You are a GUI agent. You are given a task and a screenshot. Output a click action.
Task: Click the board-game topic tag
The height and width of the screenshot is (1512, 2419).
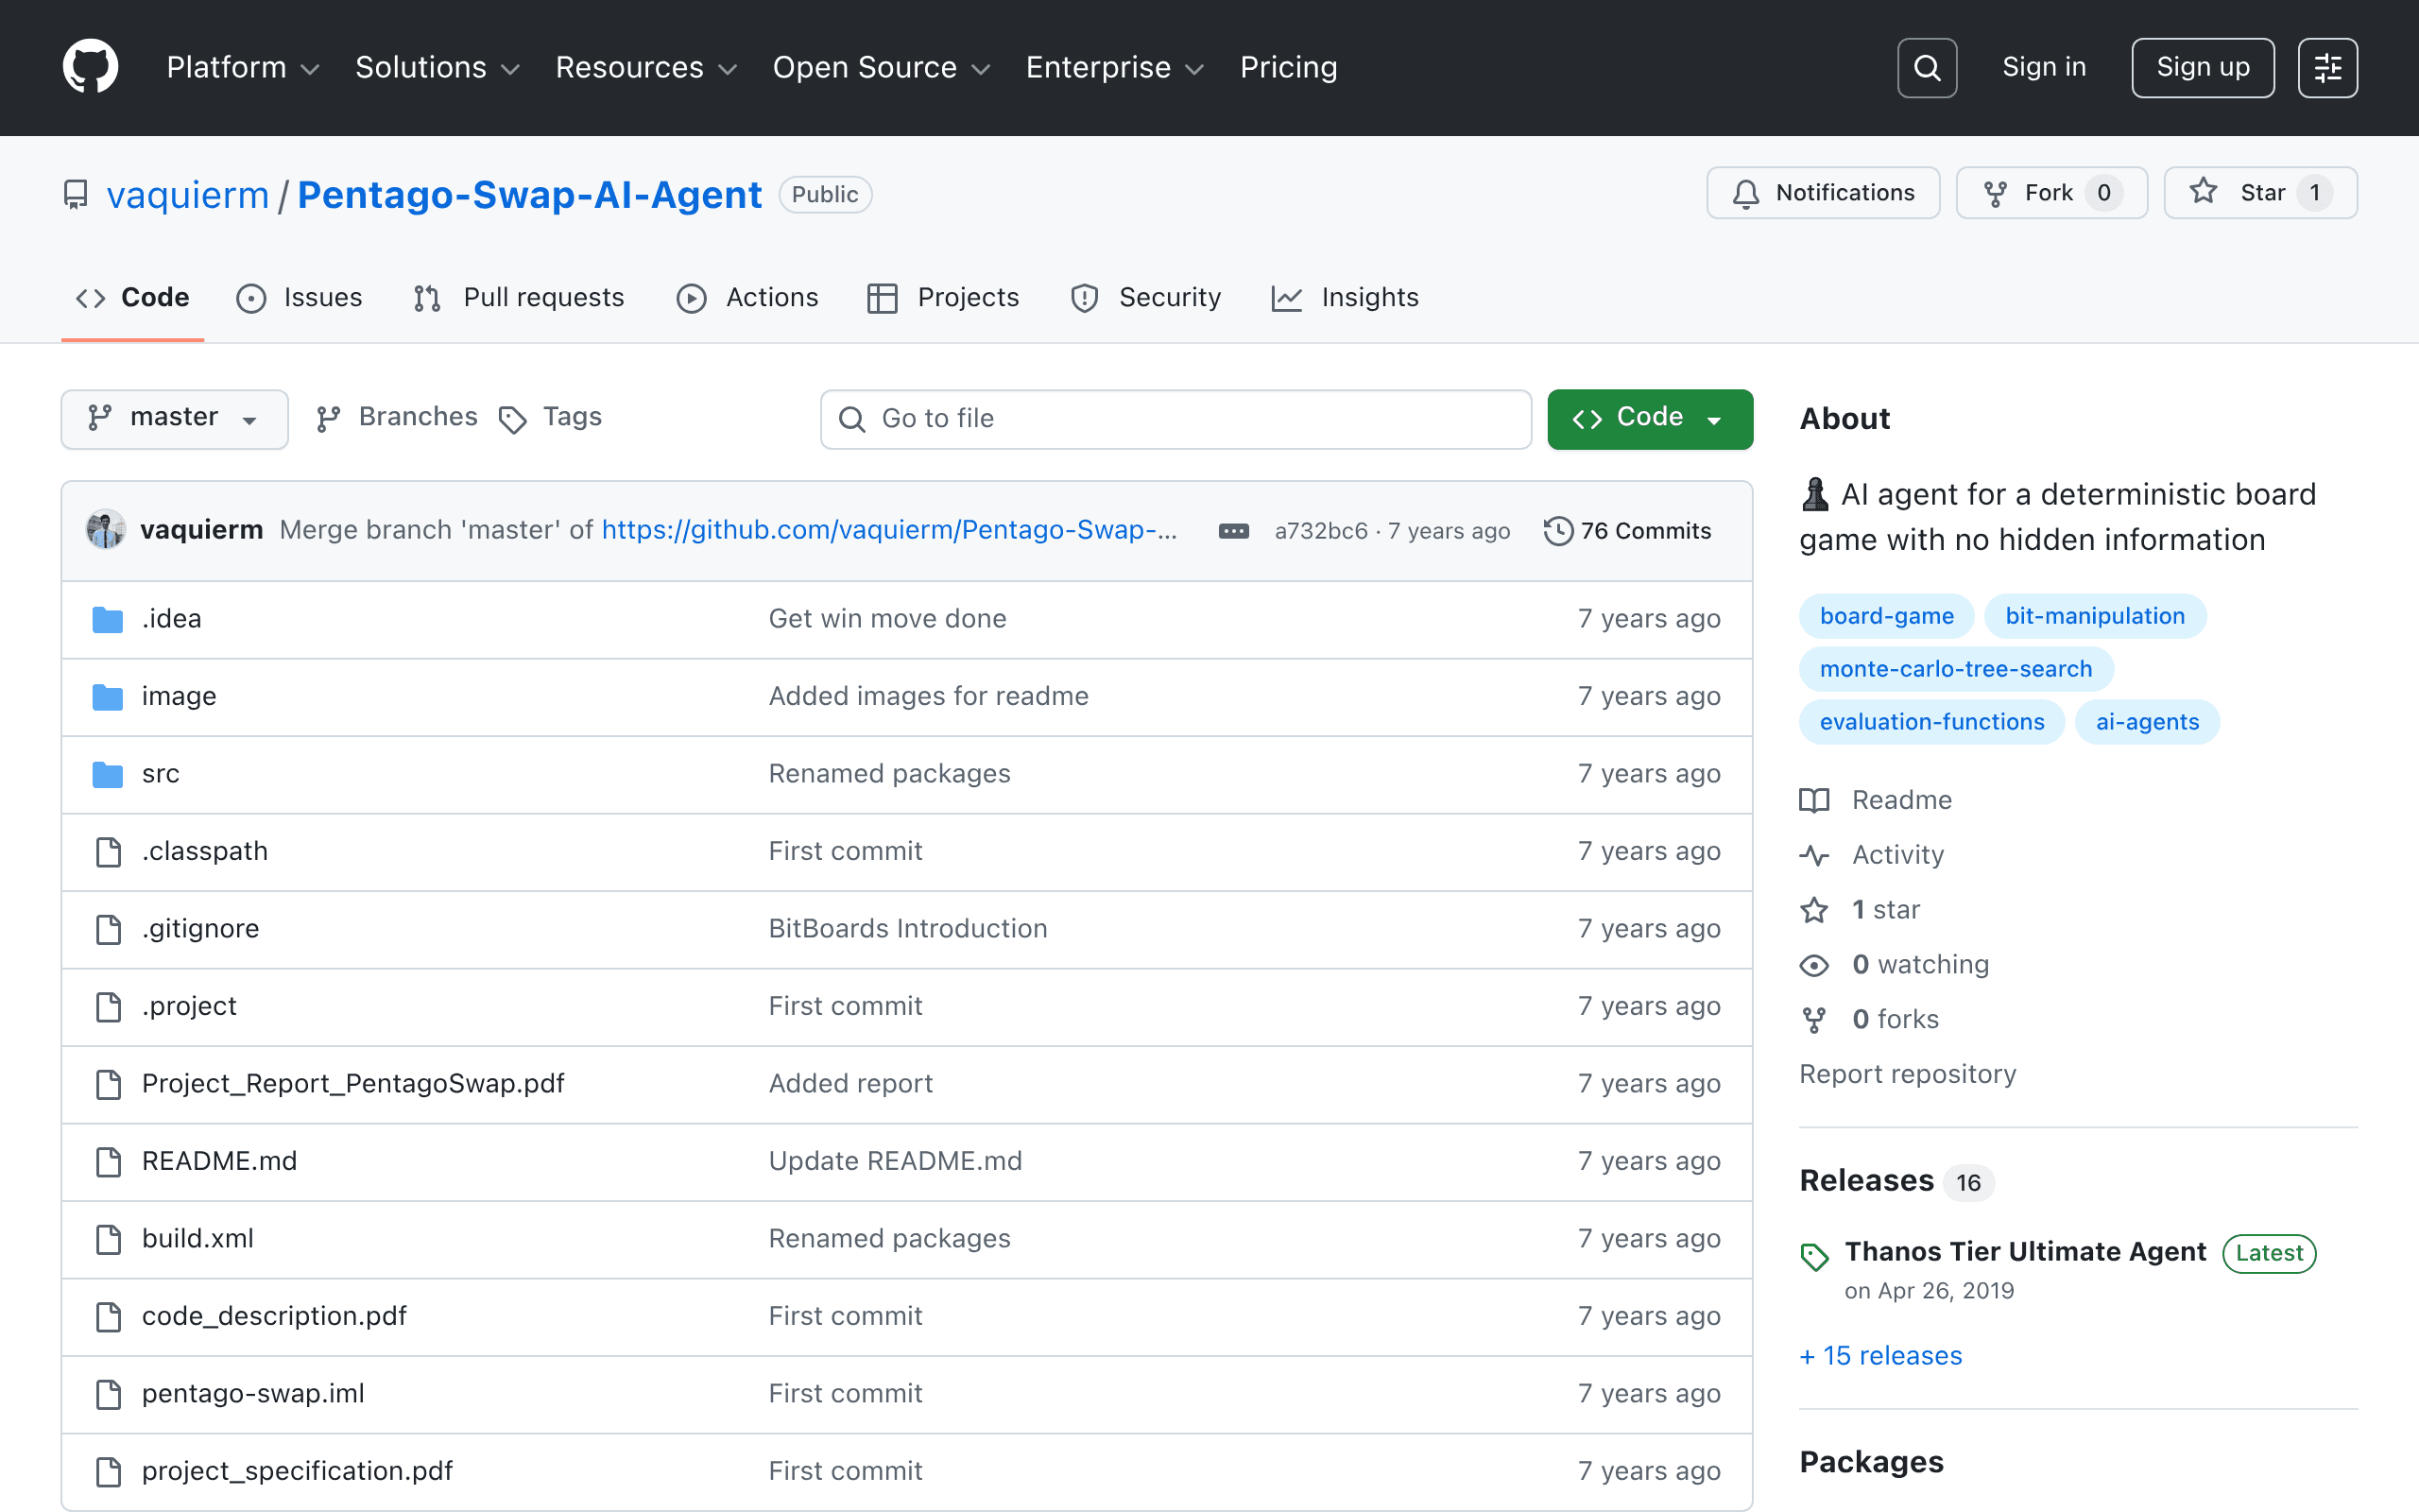1886,616
